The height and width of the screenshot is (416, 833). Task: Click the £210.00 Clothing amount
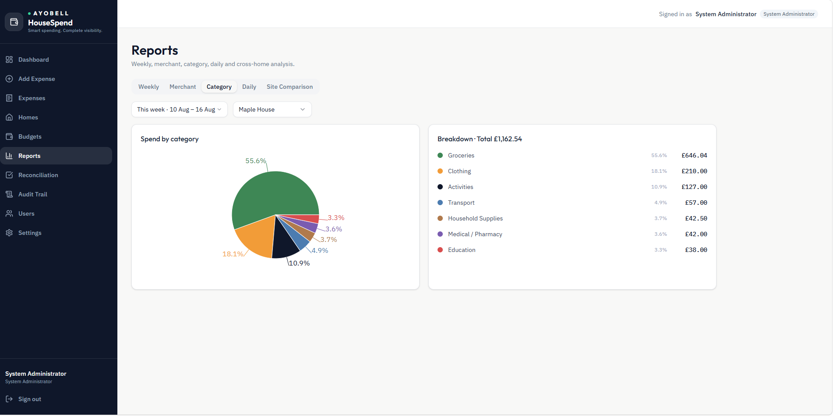click(694, 171)
